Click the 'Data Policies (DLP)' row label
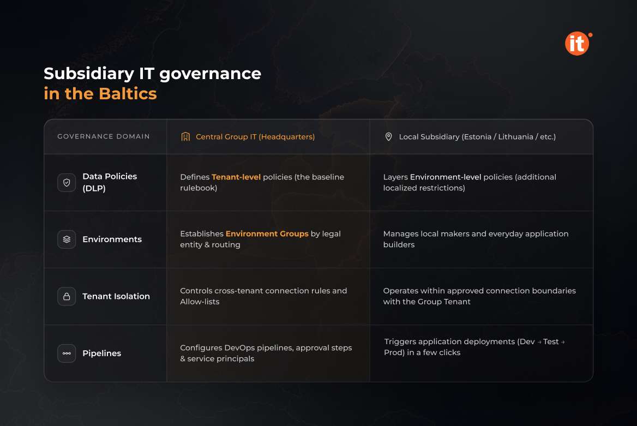 pyautogui.click(x=110, y=182)
